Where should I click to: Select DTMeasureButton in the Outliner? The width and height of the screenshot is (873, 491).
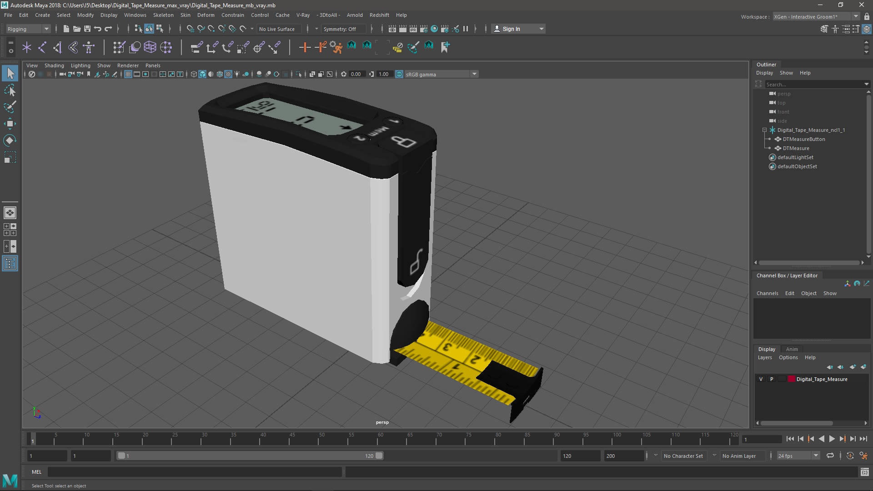[803, 139]
